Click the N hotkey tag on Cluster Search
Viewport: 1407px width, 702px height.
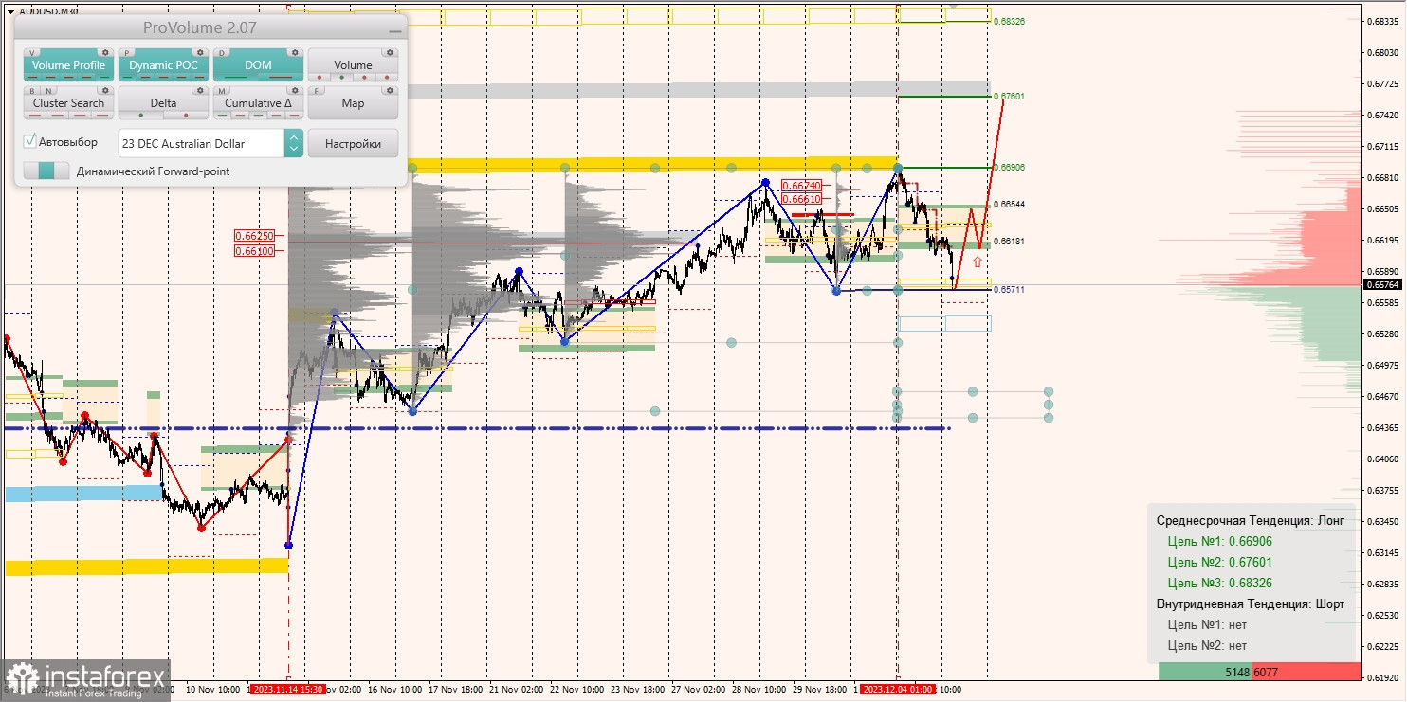(x=48, y=91)
